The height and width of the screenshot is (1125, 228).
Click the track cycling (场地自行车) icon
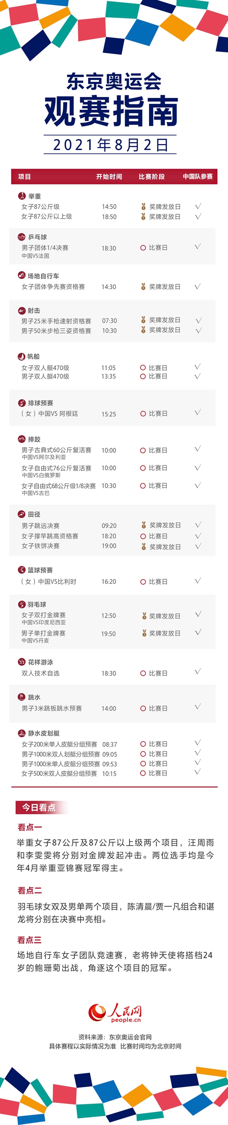click(22, 276)
